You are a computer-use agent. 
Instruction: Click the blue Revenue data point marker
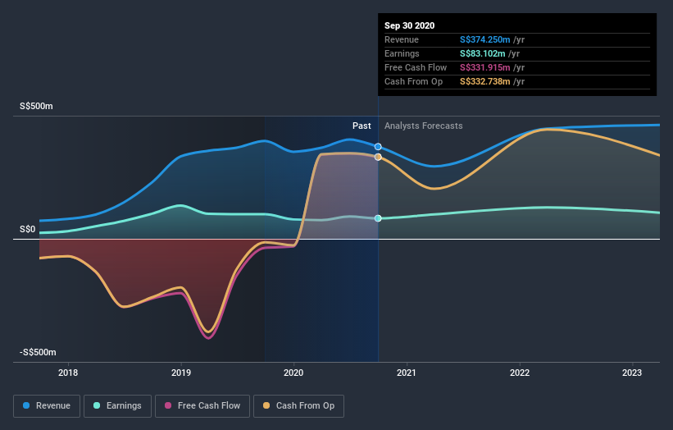[x=378, y=147]
